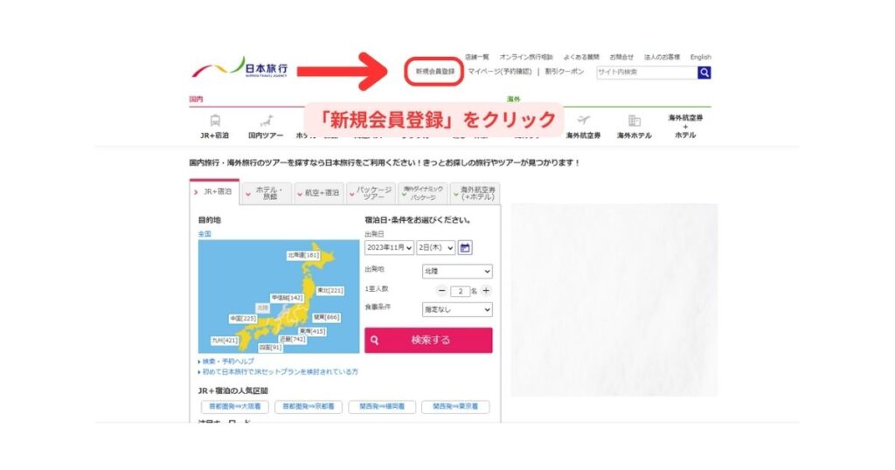
Task: Select the 航空+宿泊 tab
Action: 318,193
